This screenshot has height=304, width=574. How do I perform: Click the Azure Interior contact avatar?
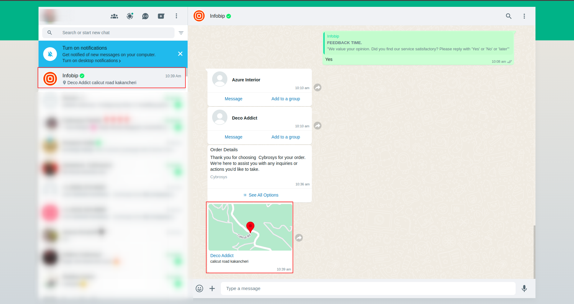[220, 79]
